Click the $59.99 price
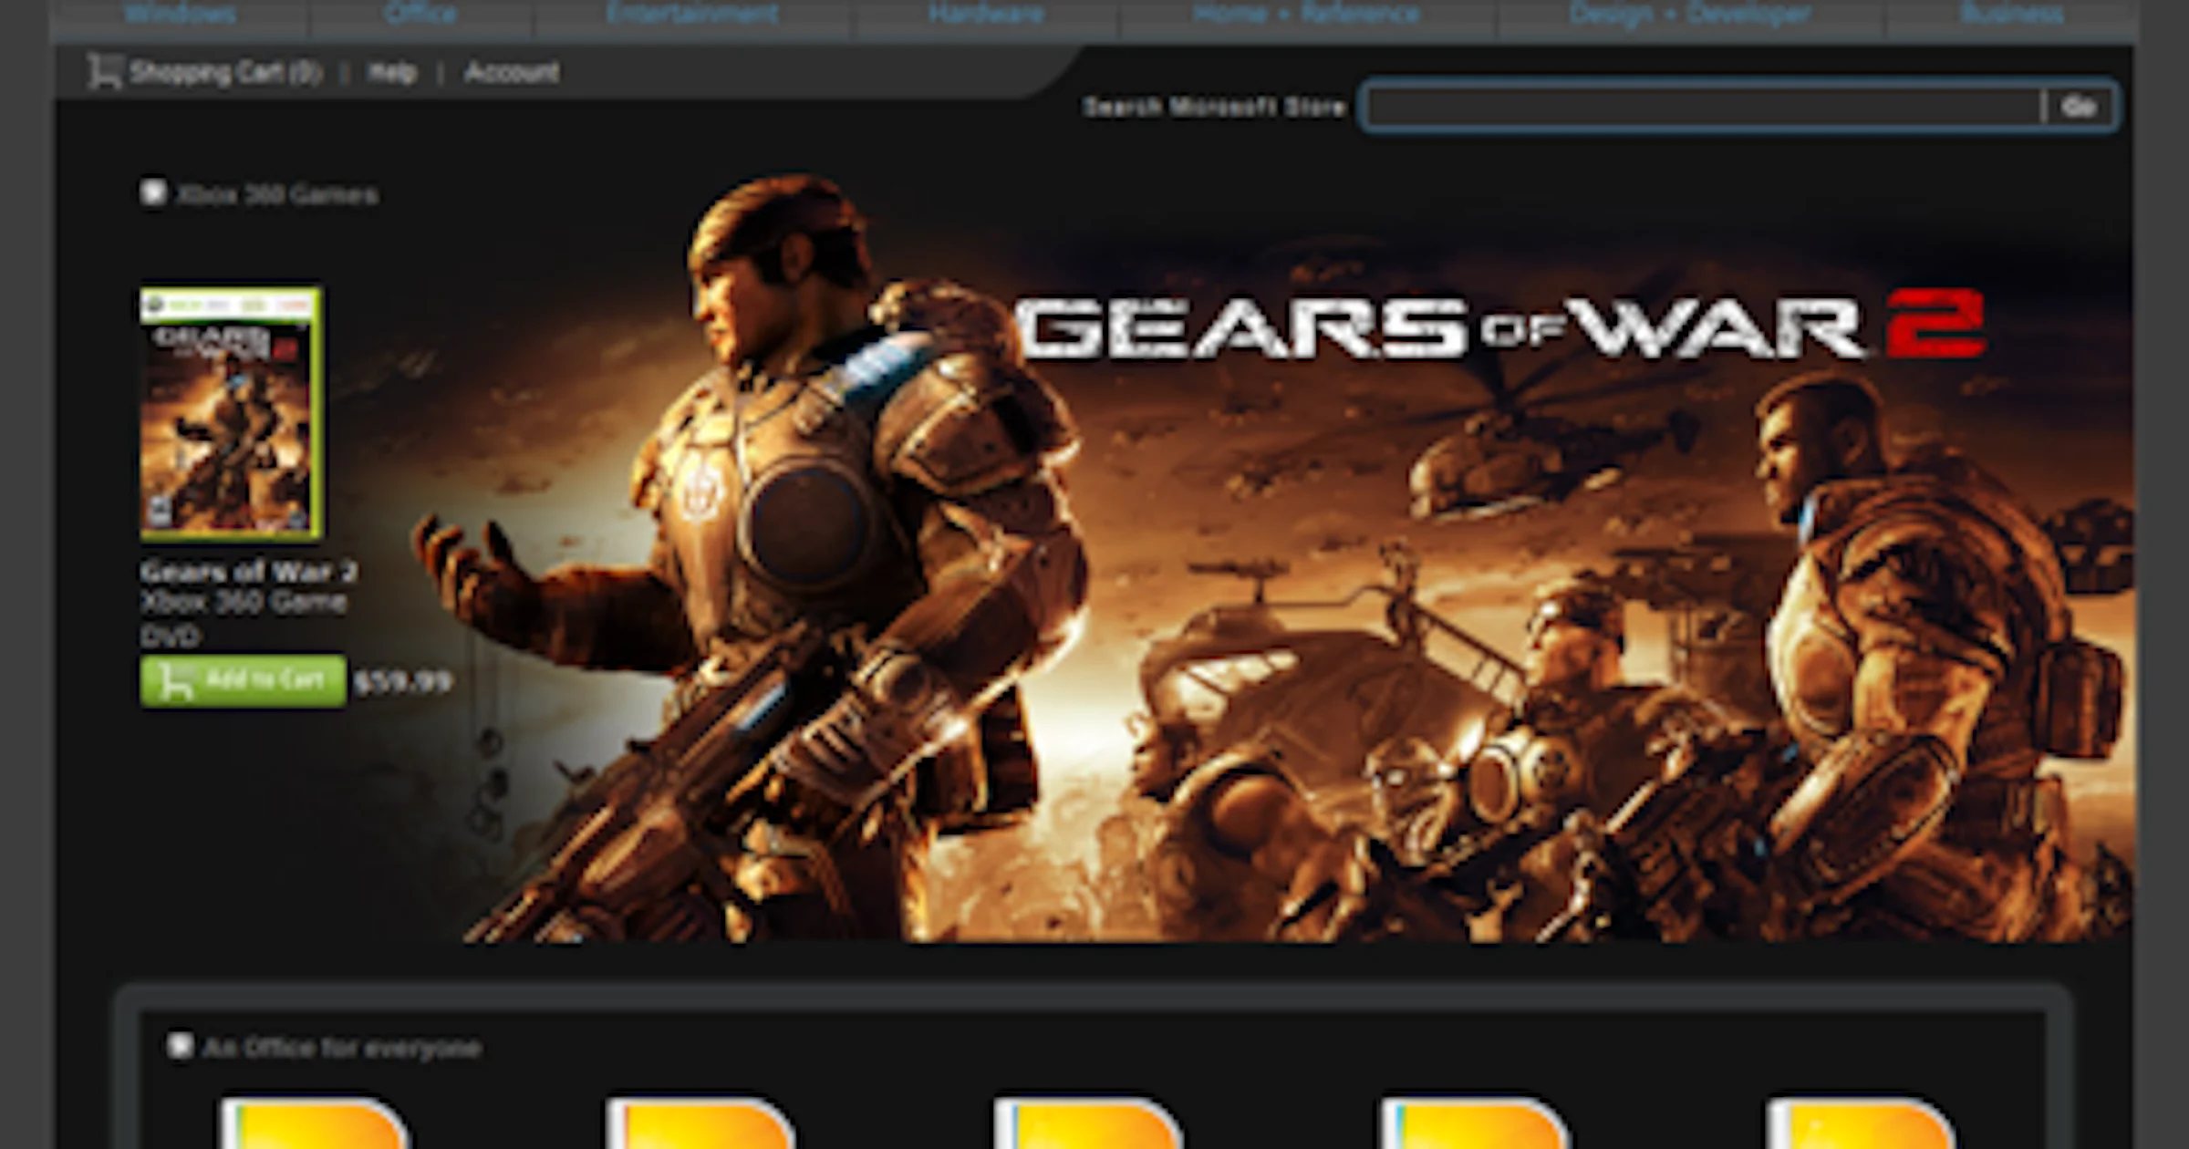Viewport: 2189px width, 1149px height. click(402, 682)
